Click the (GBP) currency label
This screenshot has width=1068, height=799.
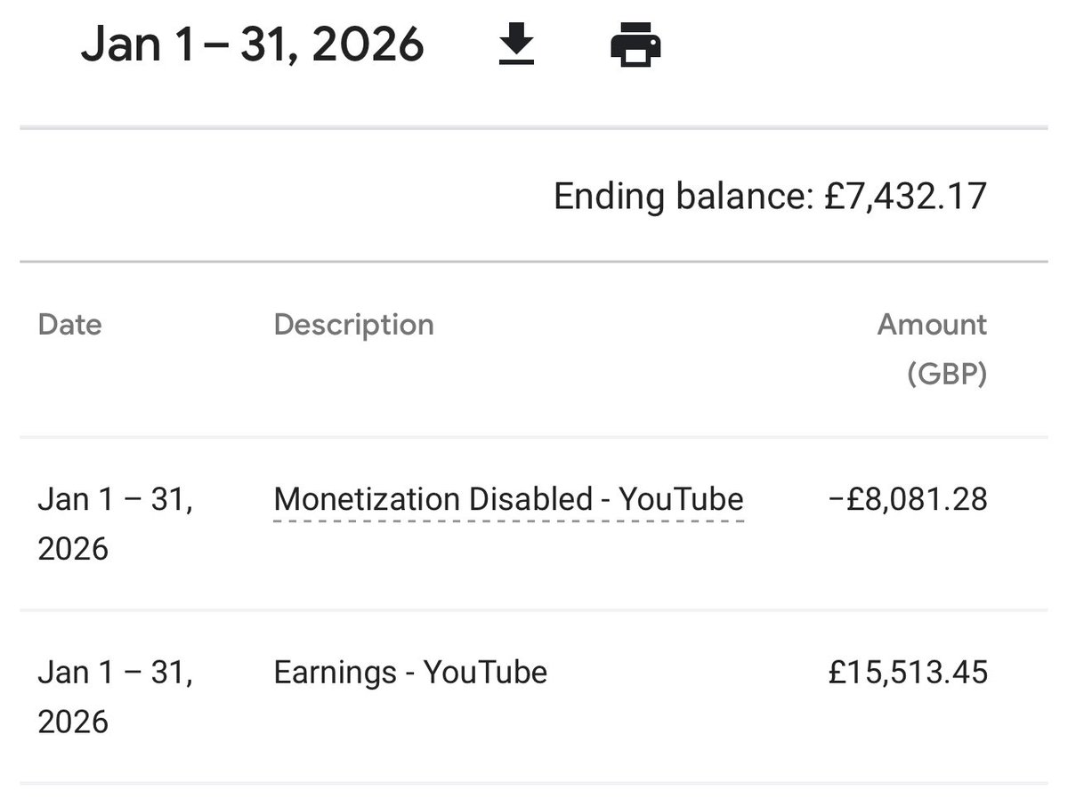[x=947, y=375]
